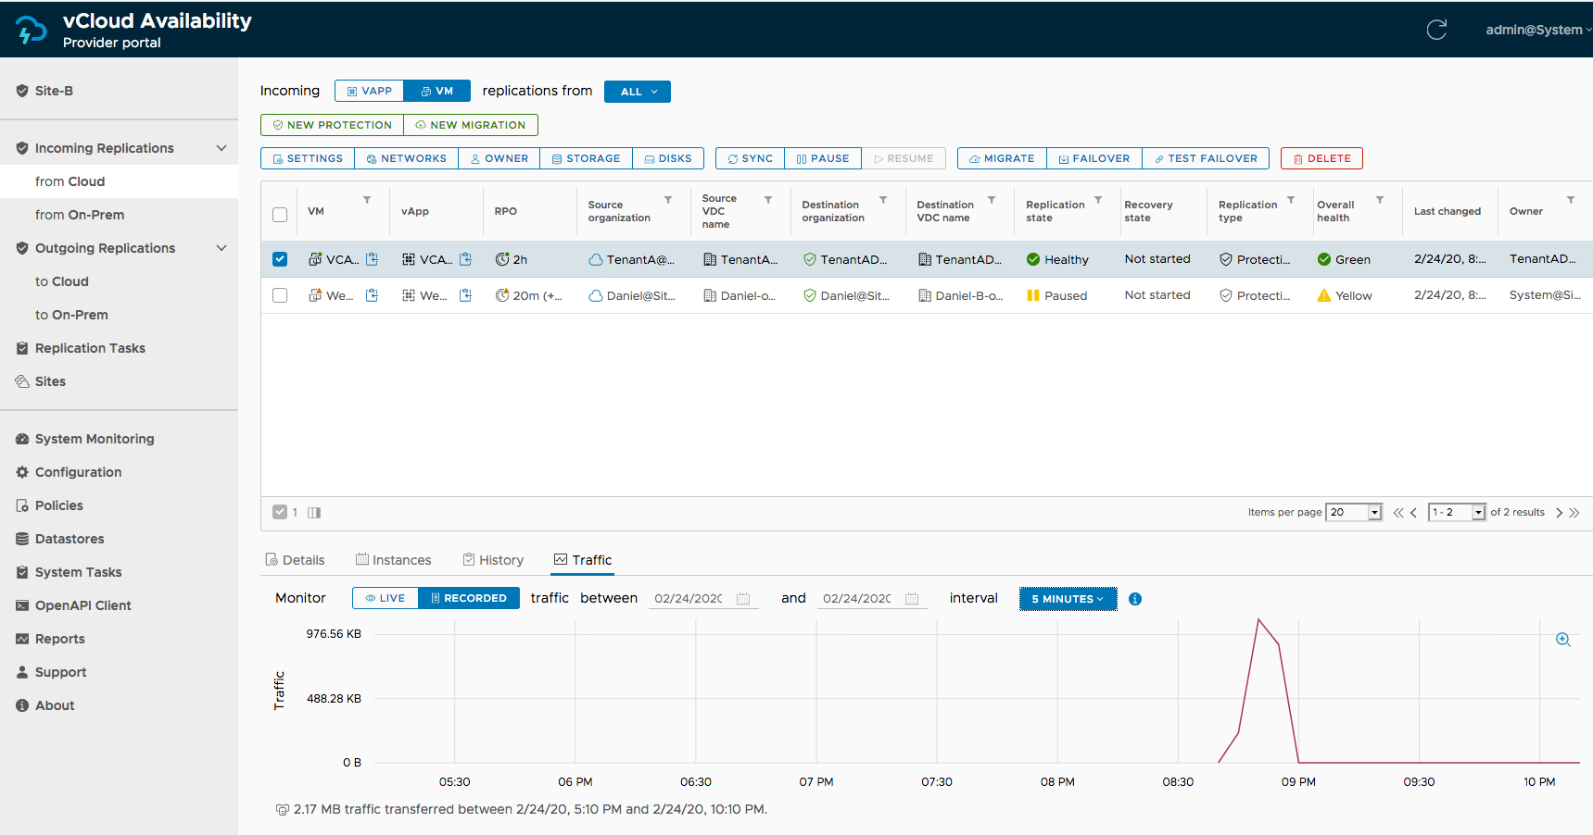Switch to the History tab
Viewport: 1593px width, 835px height.
click(x=493, y=560)
